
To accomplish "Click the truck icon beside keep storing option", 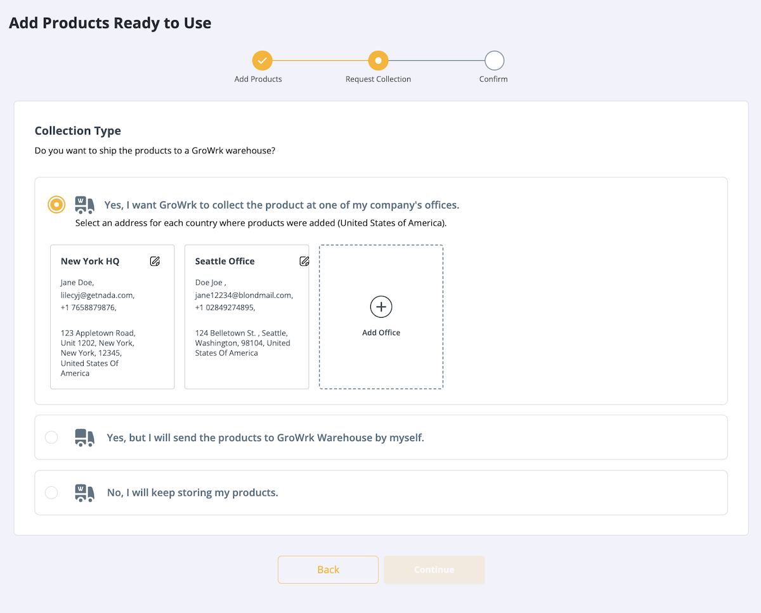I will click(85, 493).
